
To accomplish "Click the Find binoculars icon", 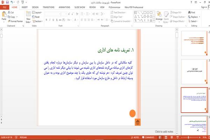I will [x=189, y=12].
